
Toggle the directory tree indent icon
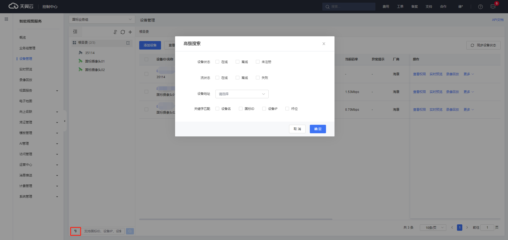pyautogui.click(x=75, y=32)
